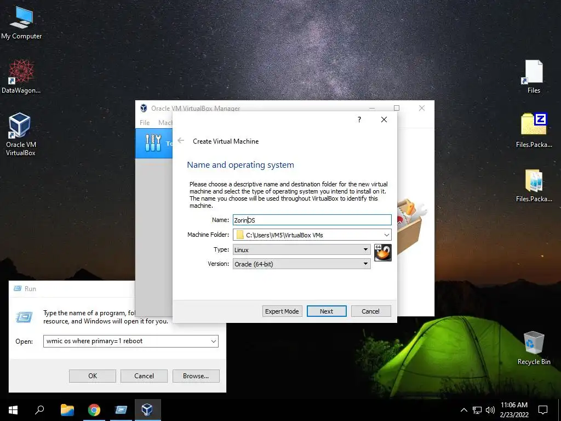Open the Recycle Bin
This screenshot has width=561, height=421.
click(534, 348)
